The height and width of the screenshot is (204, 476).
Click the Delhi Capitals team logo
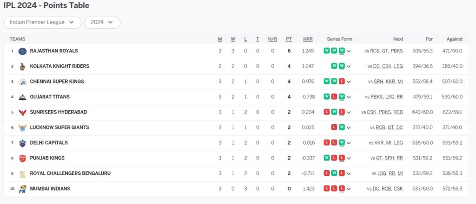point(22,143)
